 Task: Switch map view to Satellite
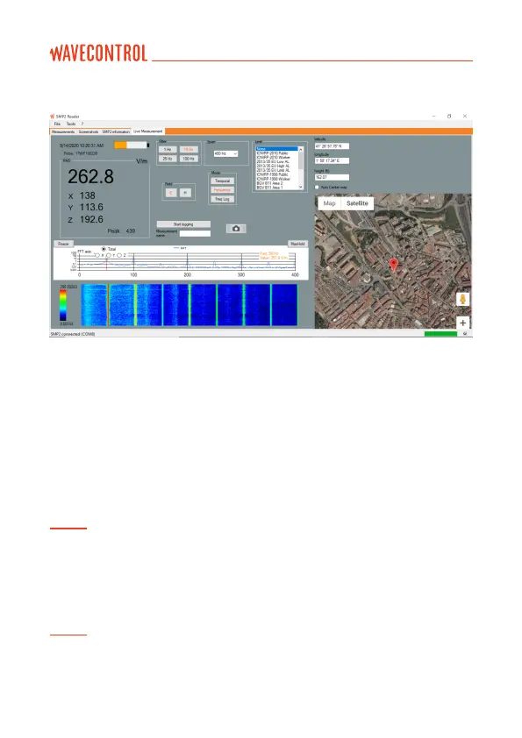(357, 203)
